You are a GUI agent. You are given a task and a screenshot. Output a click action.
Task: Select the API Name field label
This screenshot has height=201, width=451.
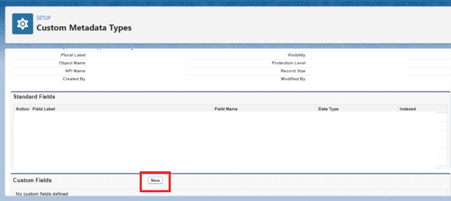[x=74, y=71]
